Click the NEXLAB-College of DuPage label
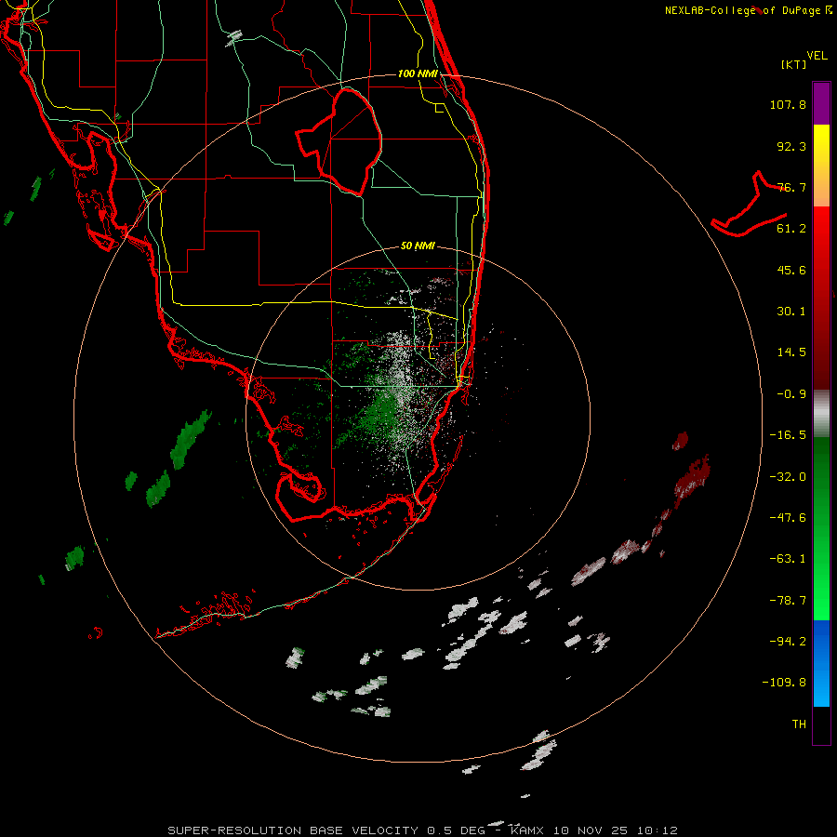 (749, 10)
